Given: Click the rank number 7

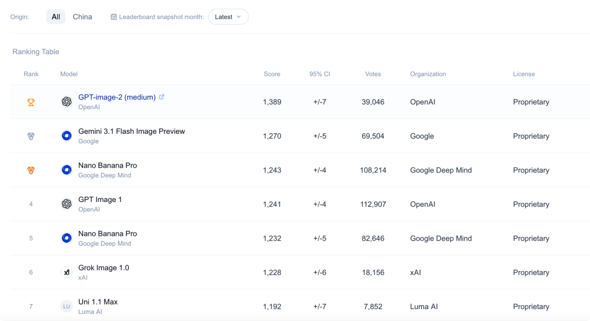Looking at the screenshot, I should coord(31,307).
